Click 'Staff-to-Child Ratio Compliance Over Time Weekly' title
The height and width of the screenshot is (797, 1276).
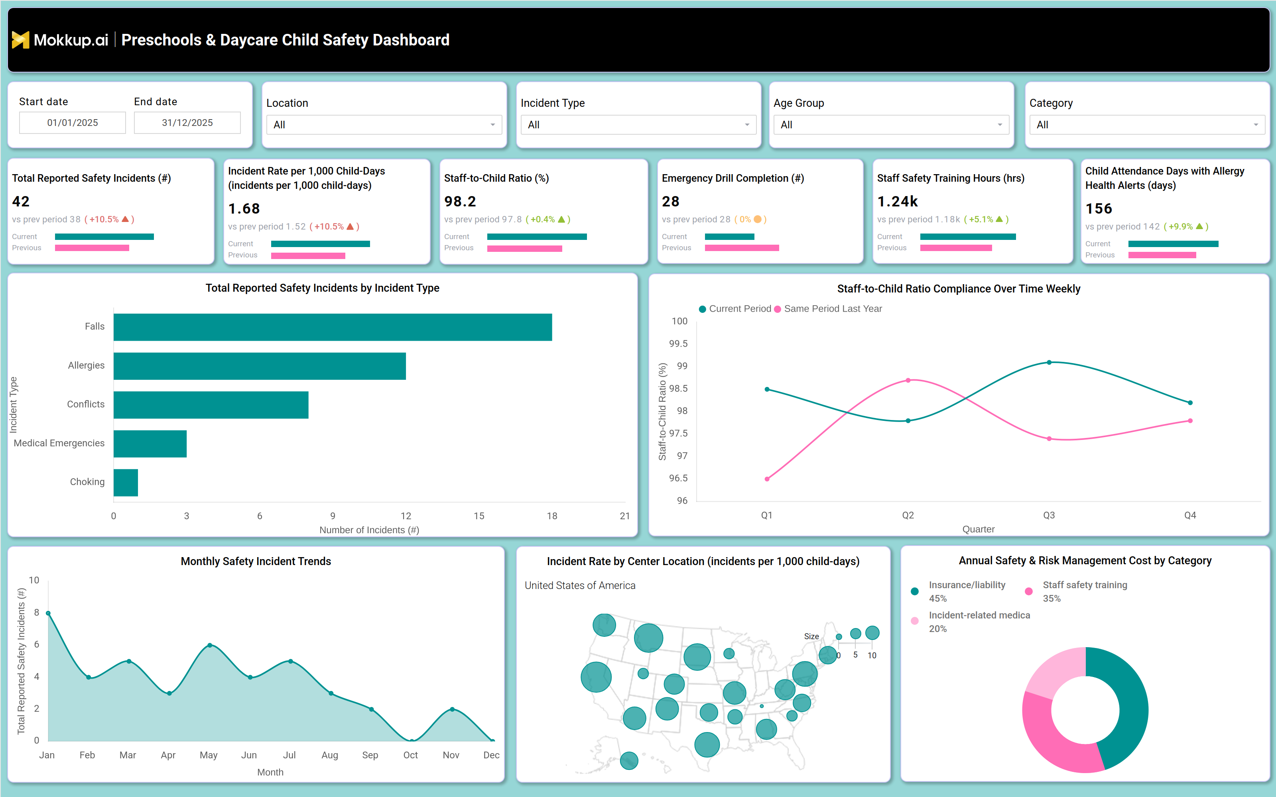click(x=959, y=289)
